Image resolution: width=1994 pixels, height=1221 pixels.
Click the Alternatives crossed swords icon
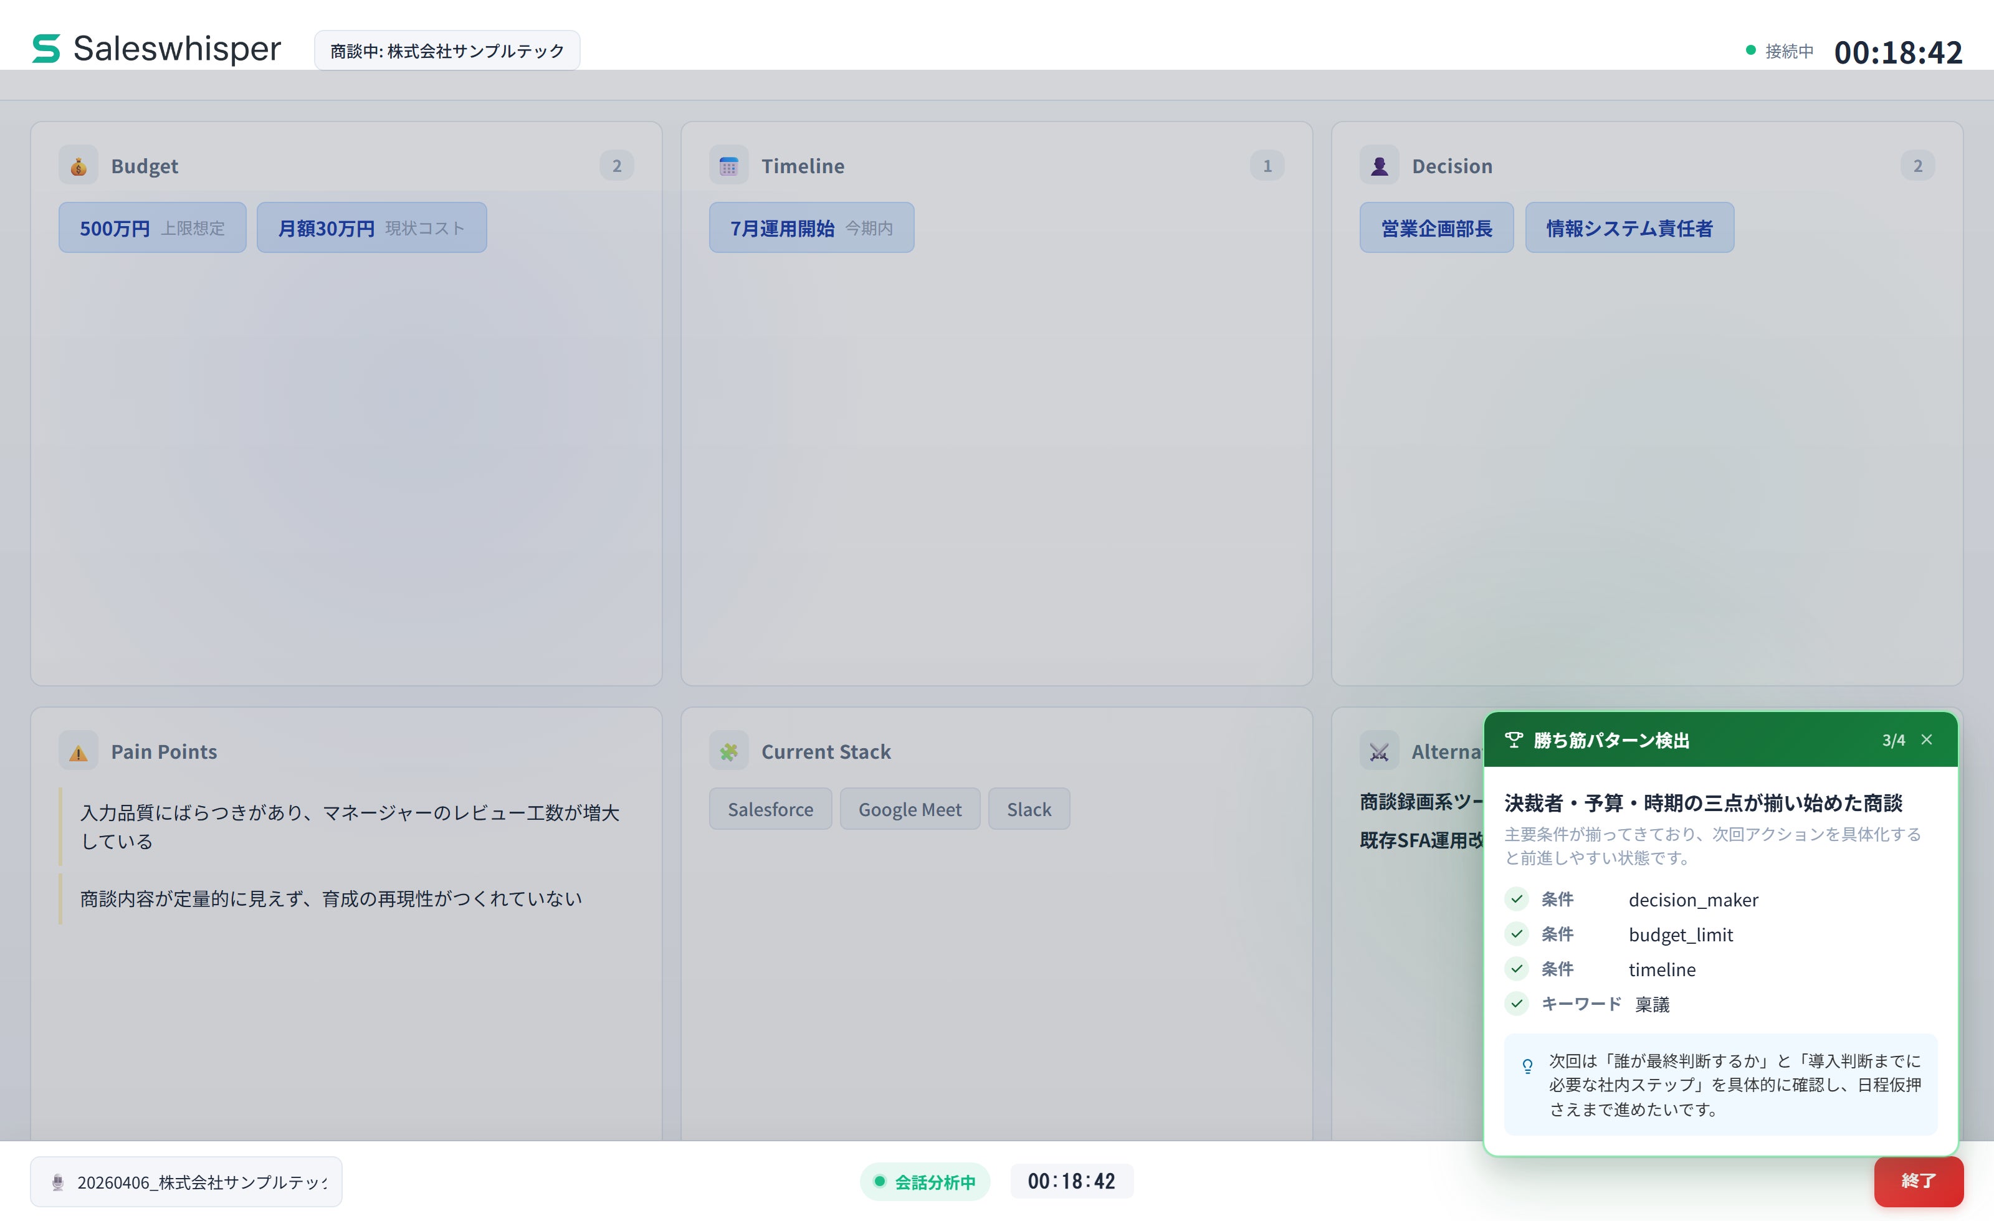point(1379,752)
